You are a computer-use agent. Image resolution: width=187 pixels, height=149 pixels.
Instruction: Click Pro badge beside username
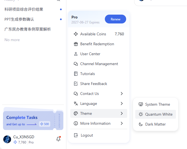point(31,142)
